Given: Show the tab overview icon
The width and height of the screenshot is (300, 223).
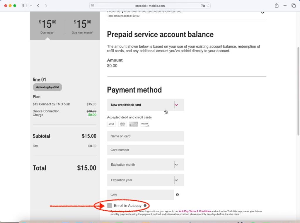Looking at the screenshot, I should pyautogui.click(x=293, y=6).
